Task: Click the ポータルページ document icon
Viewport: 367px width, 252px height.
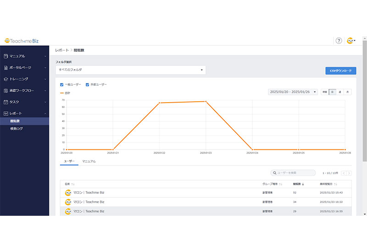Action: (6, 68)
